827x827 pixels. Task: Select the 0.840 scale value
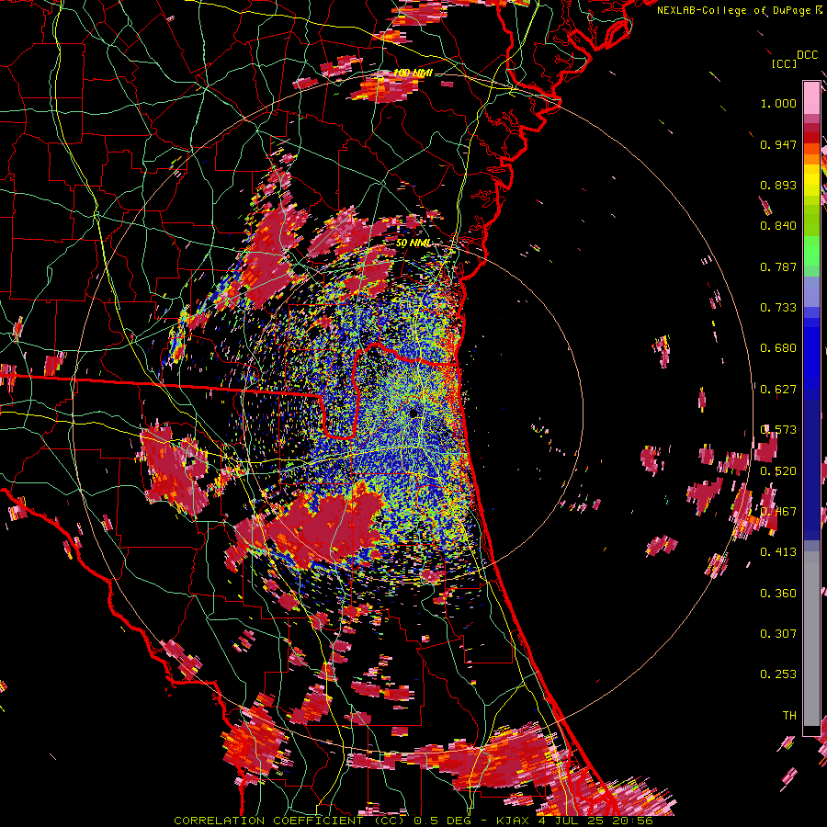pos(778,226)
